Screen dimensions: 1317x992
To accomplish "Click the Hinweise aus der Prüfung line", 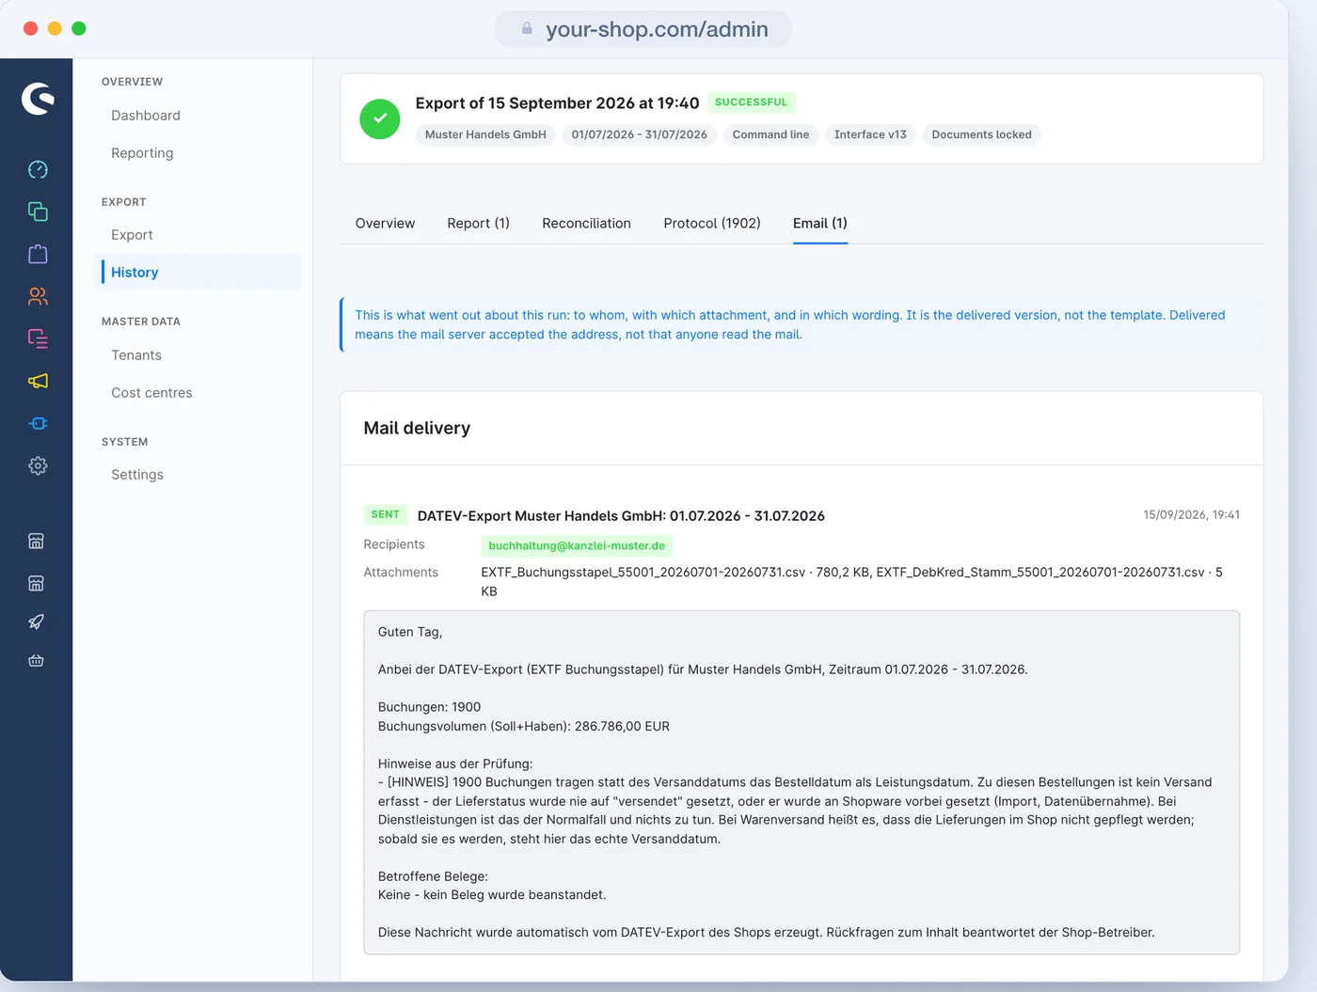I will [455, 764].
